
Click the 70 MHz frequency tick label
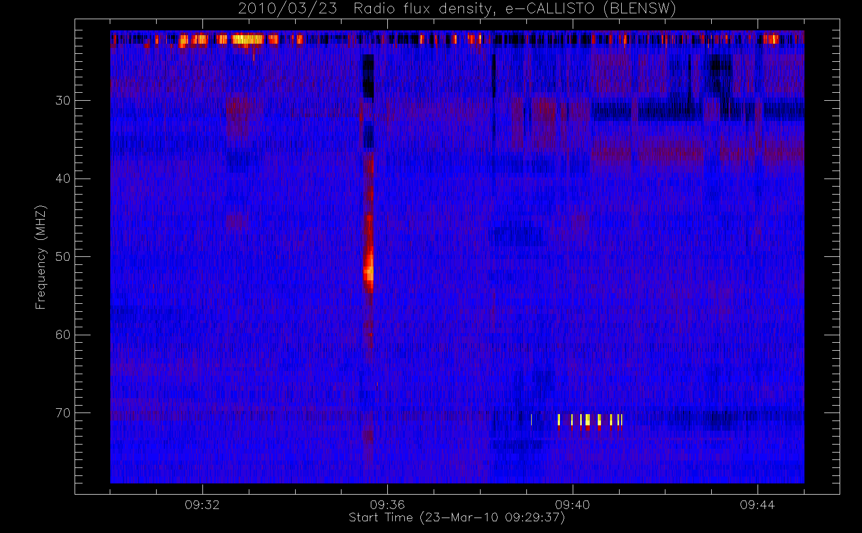pyautogui.click(x=63, y=413)
